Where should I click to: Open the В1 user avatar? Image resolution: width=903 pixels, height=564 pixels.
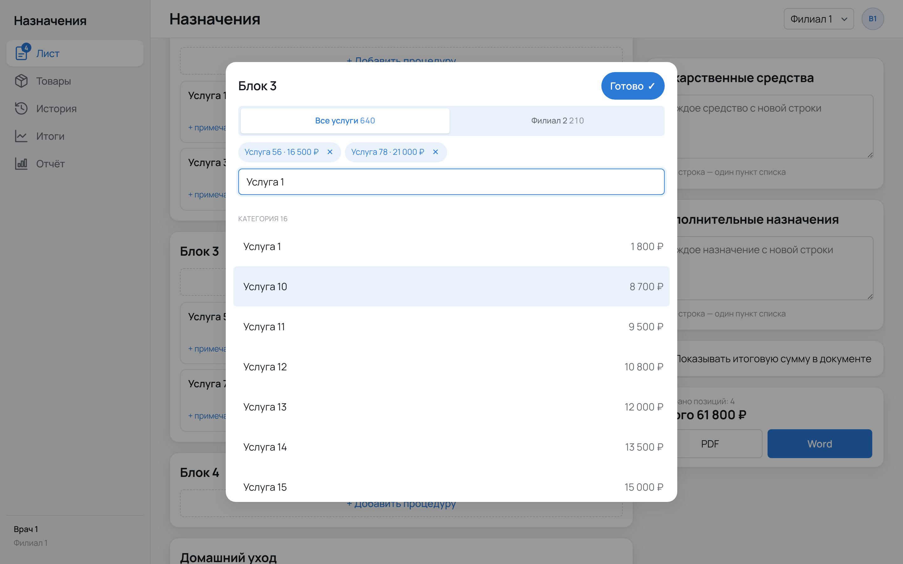872,19
